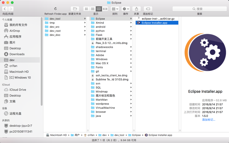Open All My Files (我的所有文件) in sidebar
Viewport: 229px width, 143px height.
click(20, 25)
